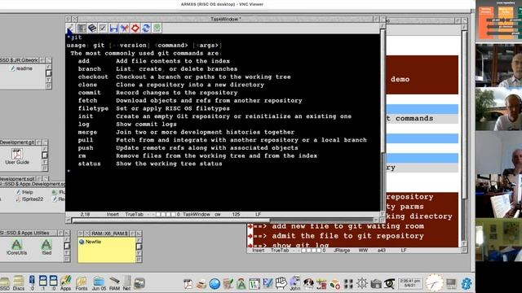Screen dimensions: 522x293
Task: Click the 'demo' heading in background window
Action: 400,80
